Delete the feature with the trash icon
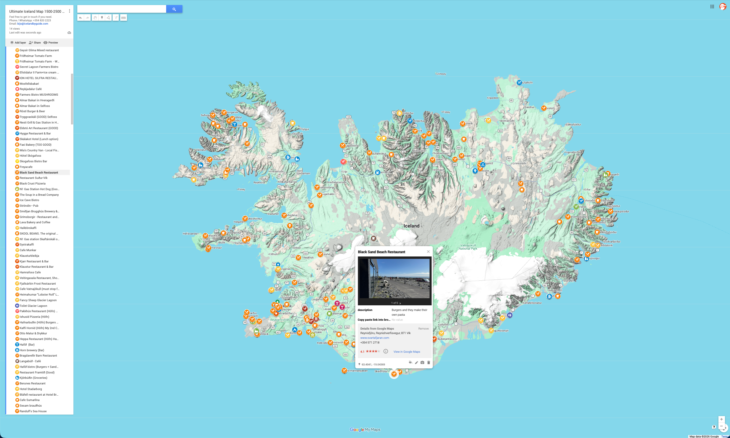The image size is (730, 438). (429, 362)
